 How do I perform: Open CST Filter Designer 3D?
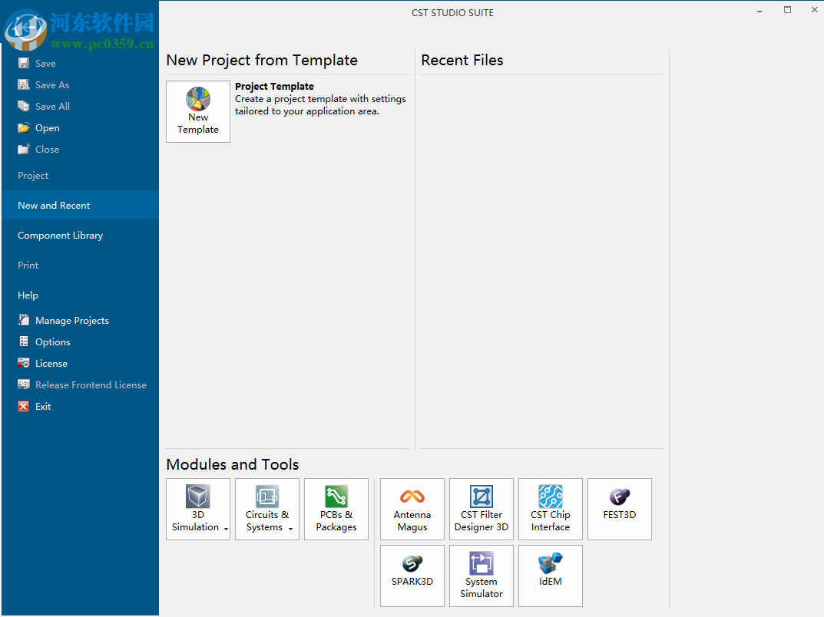pos(481,509)
